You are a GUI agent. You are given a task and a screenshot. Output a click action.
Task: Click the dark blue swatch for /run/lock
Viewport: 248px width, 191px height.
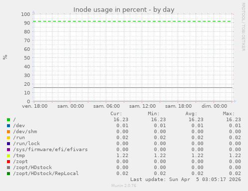8,144
